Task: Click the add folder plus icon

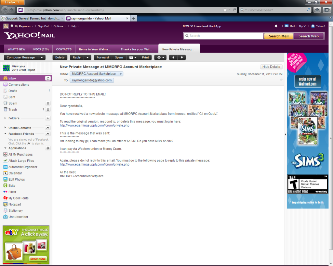Action: coord(48,118)
